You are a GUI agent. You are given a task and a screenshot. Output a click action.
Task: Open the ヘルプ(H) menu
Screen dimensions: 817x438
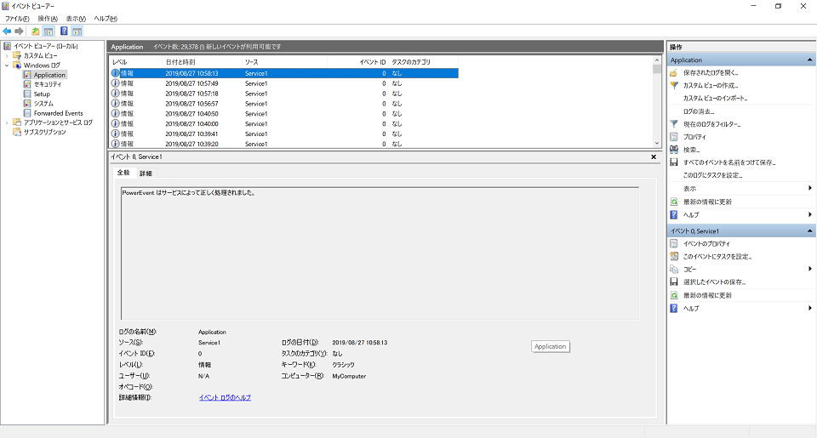(x=106, y=19)
